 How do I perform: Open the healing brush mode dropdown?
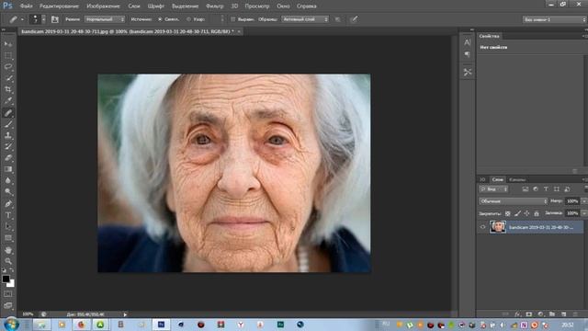(x=105, y=19)
